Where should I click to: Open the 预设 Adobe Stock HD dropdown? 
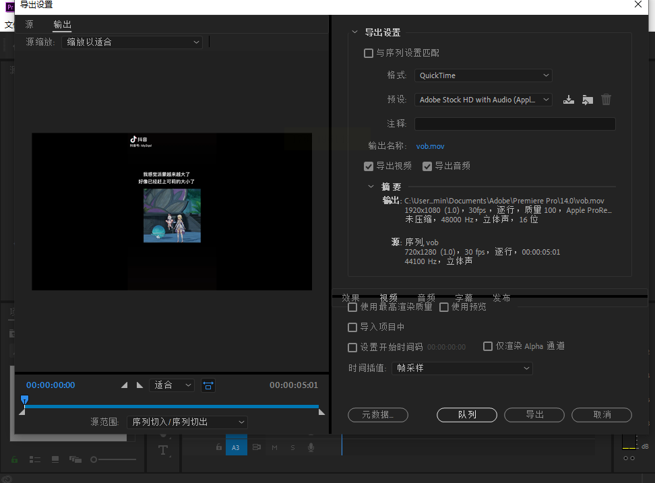(482, 100)
